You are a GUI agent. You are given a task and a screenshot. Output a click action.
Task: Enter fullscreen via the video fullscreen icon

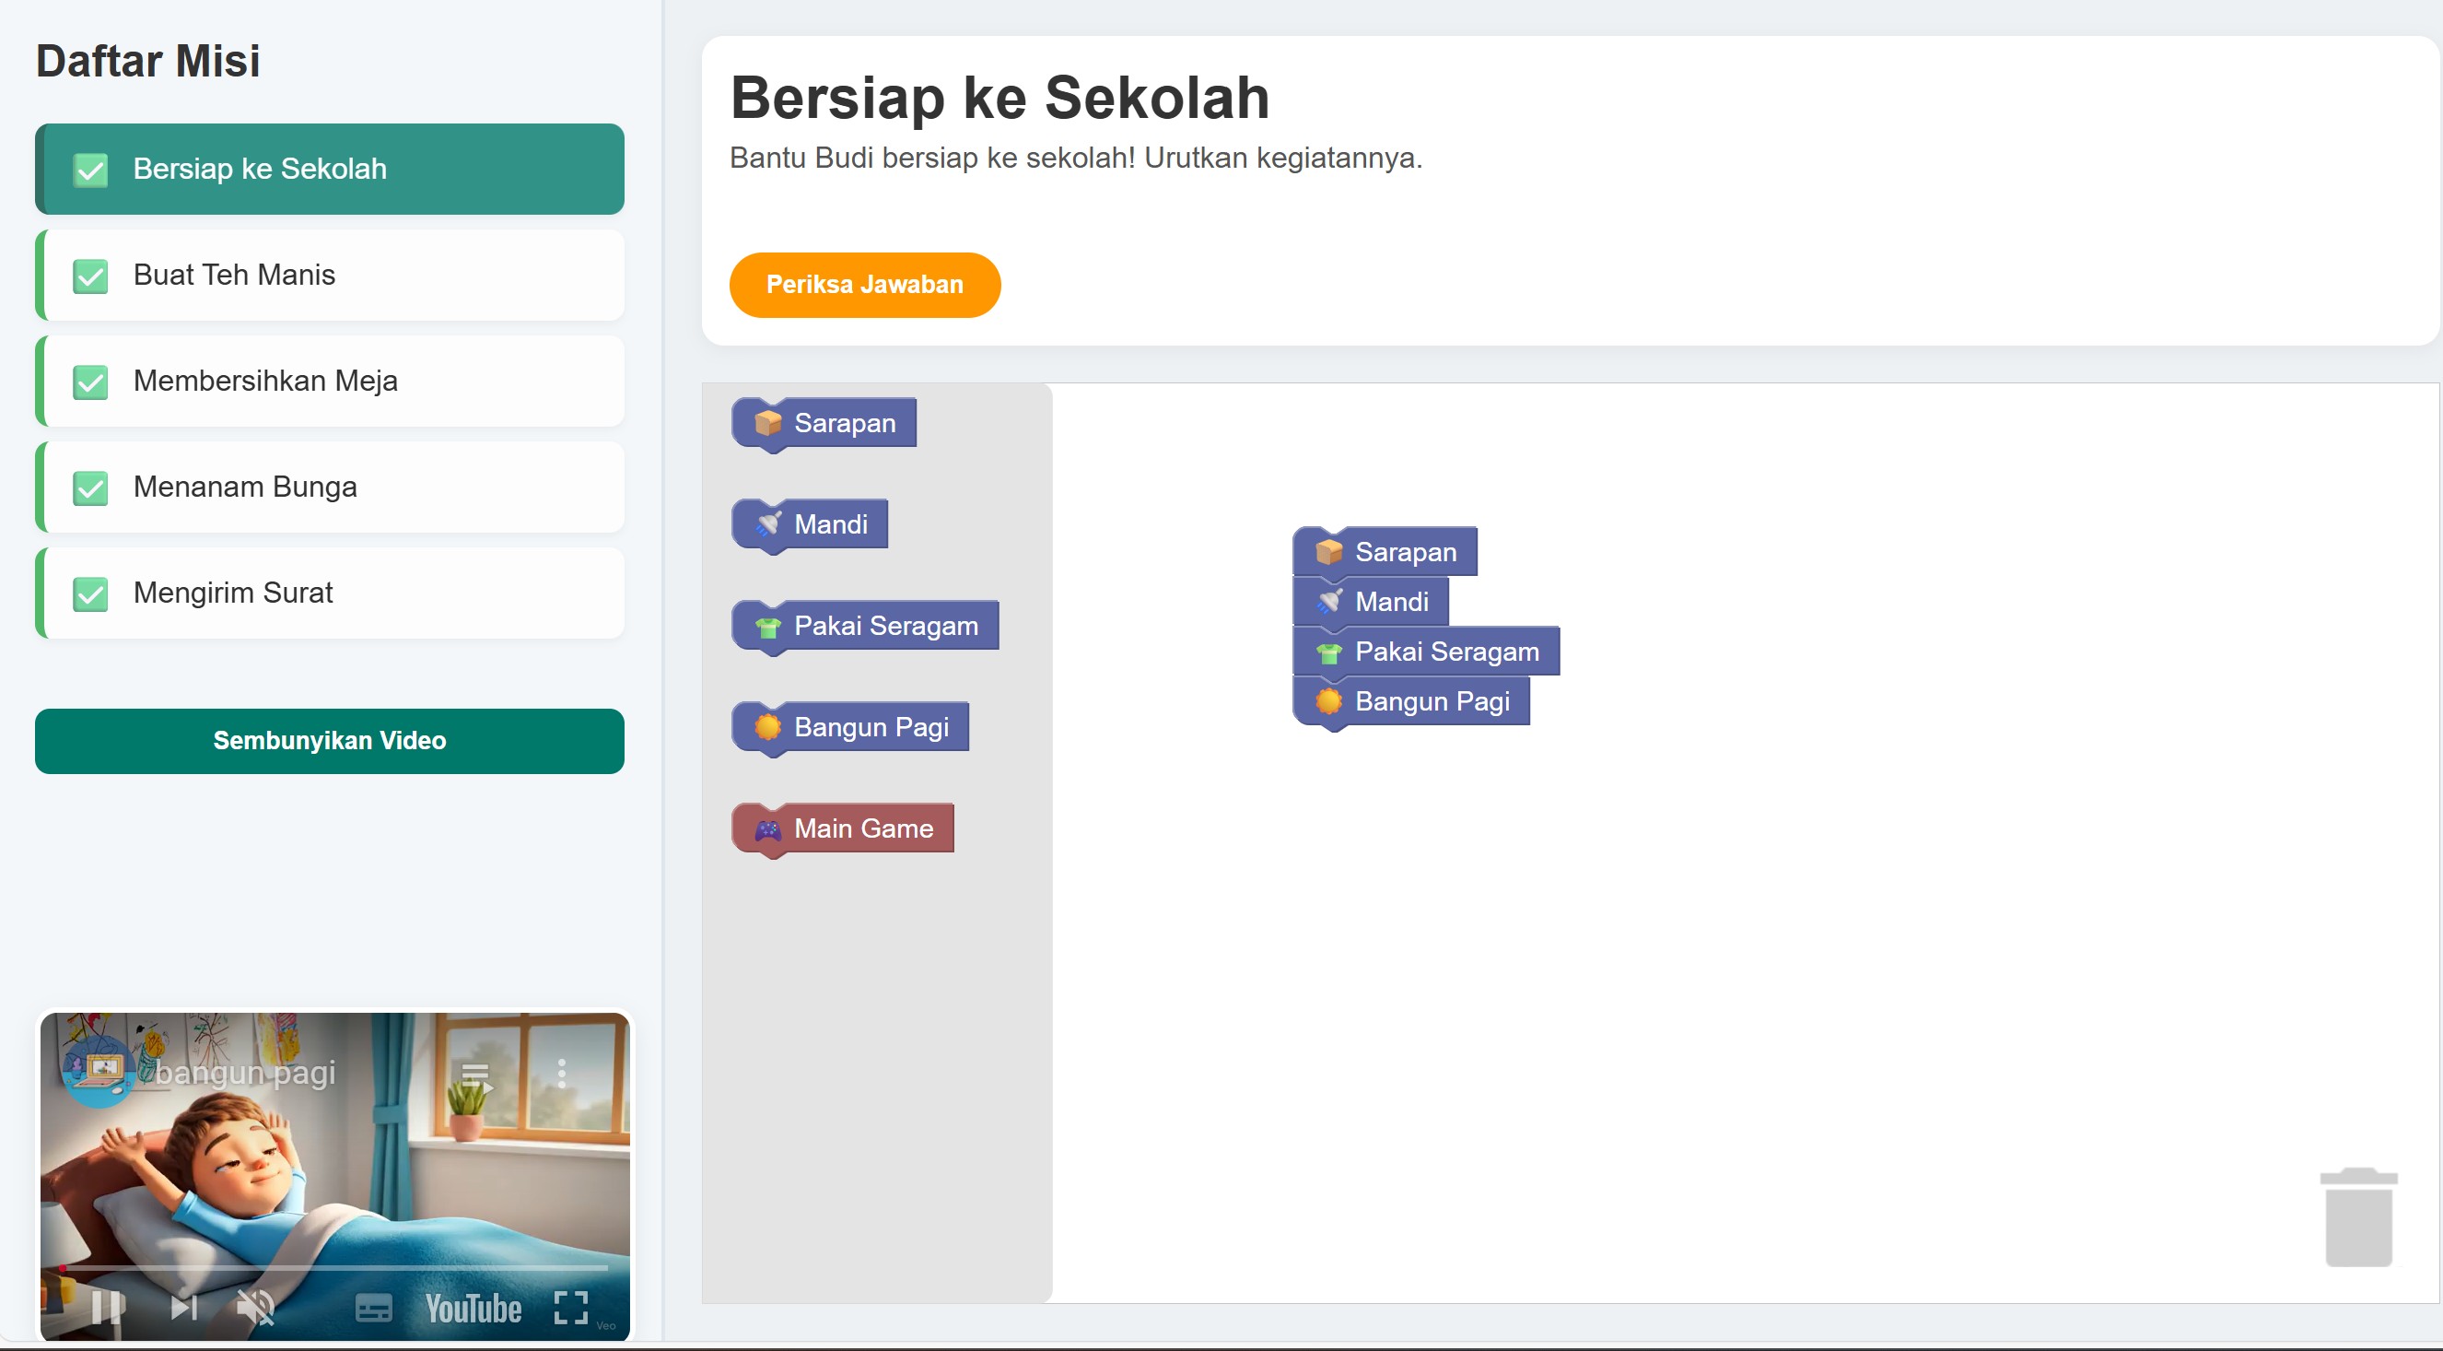[x=569, y=1309]
